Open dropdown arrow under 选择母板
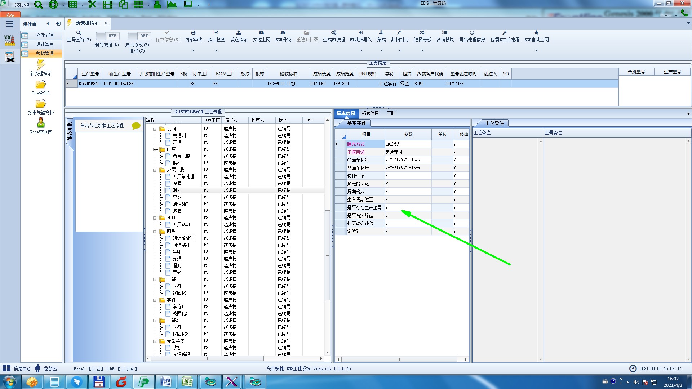692x389 pixels. 422,51
